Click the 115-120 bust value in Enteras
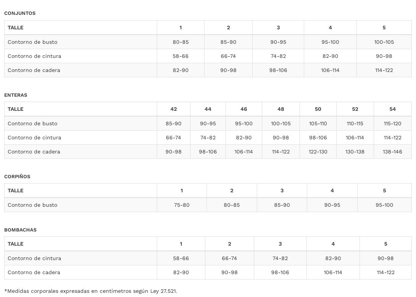 tap(392, 124)
